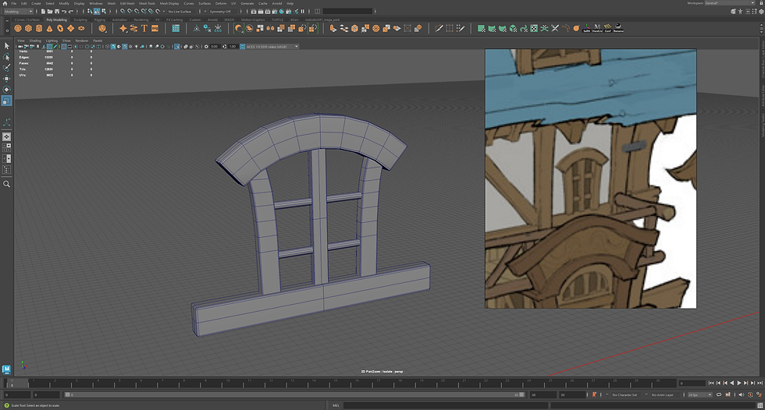Open the Mesh Tools menu
Screen dimensions: 765x410
(x=145, y=3)
